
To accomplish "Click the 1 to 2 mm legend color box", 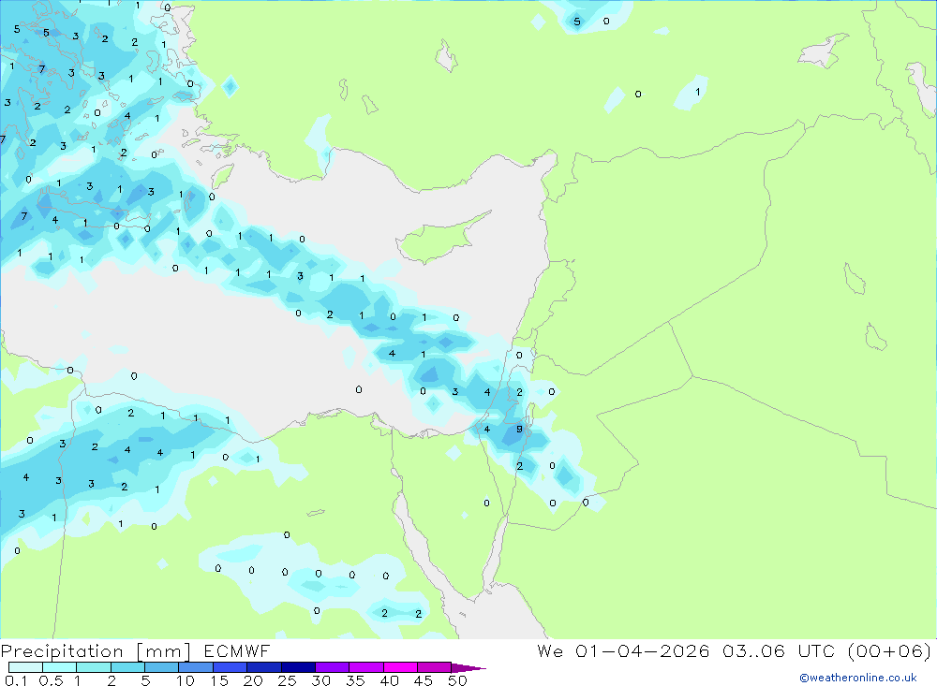I will 94,667.
